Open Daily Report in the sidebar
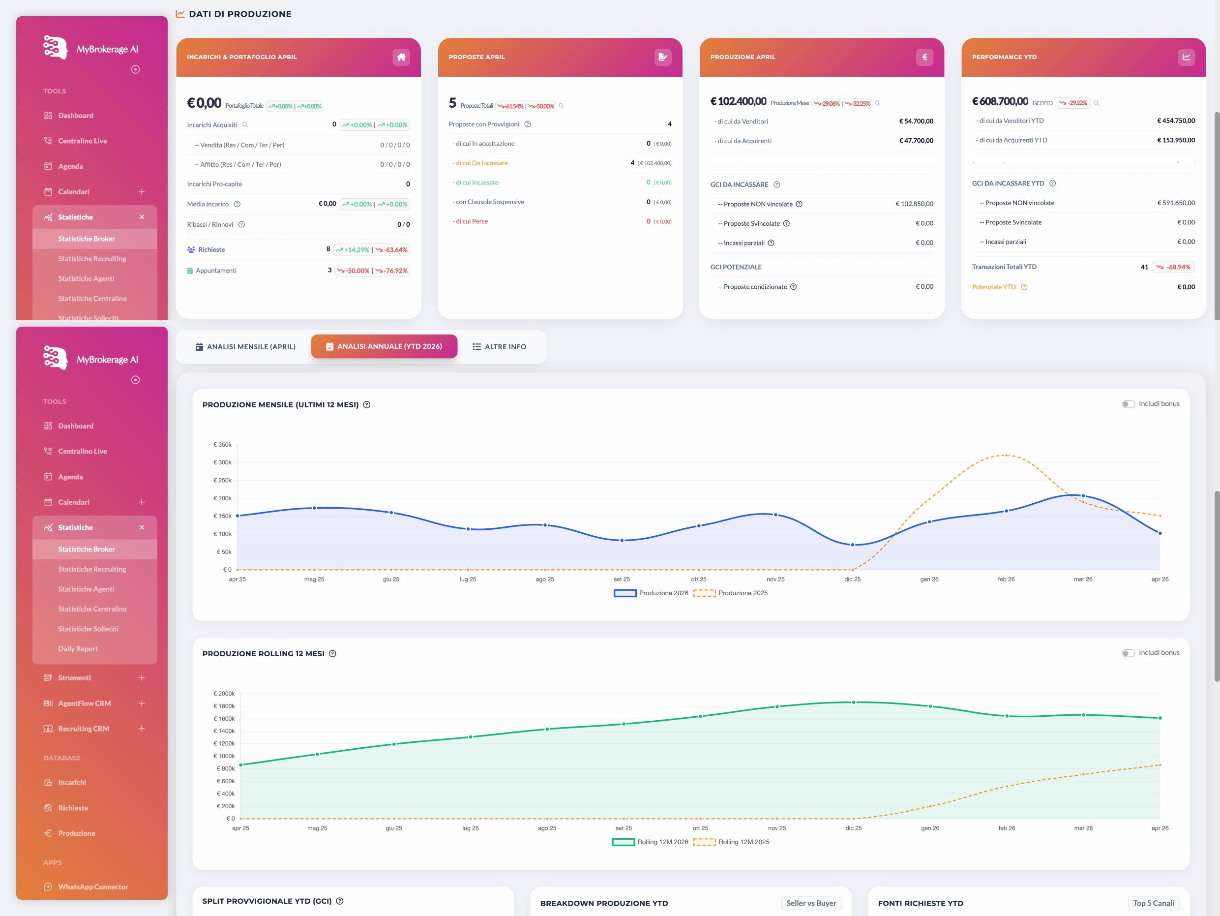 click(78, 649)
